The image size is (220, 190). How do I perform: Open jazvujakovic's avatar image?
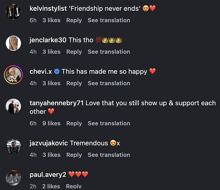coord(14,147)
